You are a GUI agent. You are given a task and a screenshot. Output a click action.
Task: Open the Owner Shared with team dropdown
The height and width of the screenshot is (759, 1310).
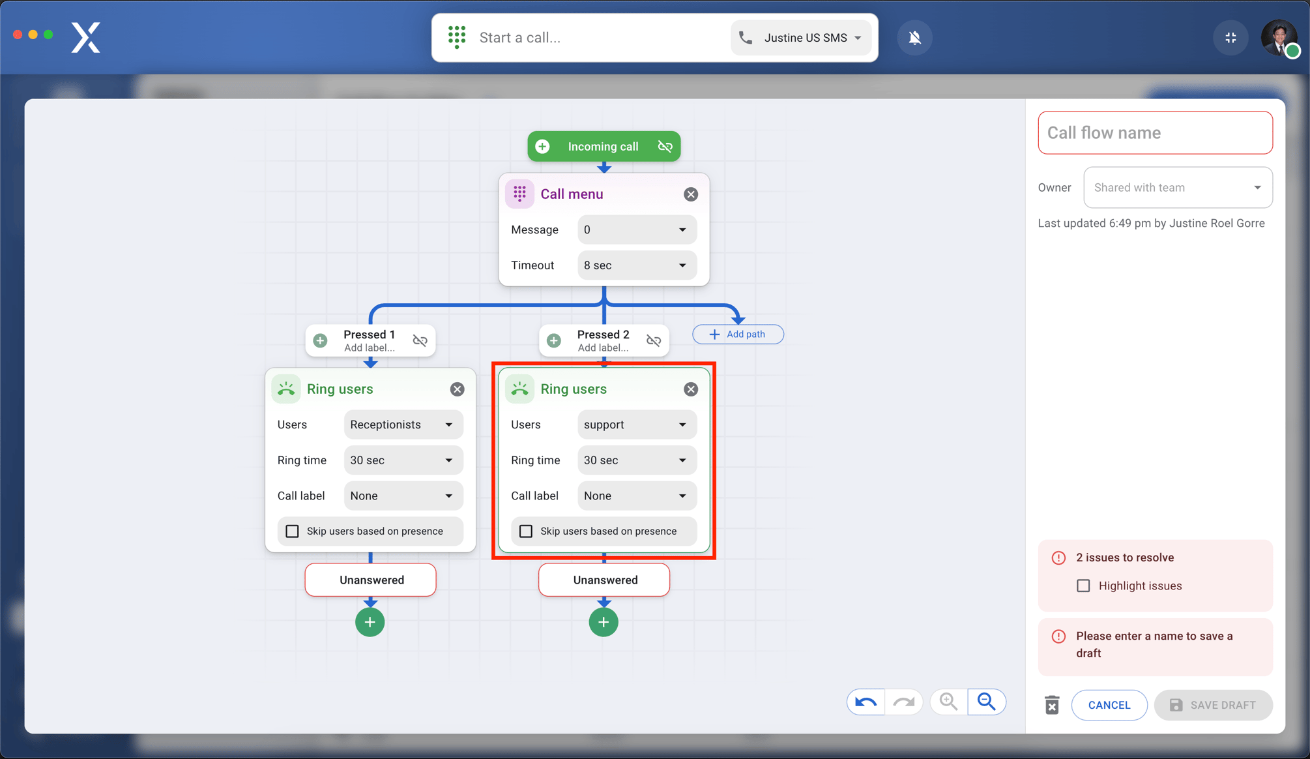point(1178,188)
